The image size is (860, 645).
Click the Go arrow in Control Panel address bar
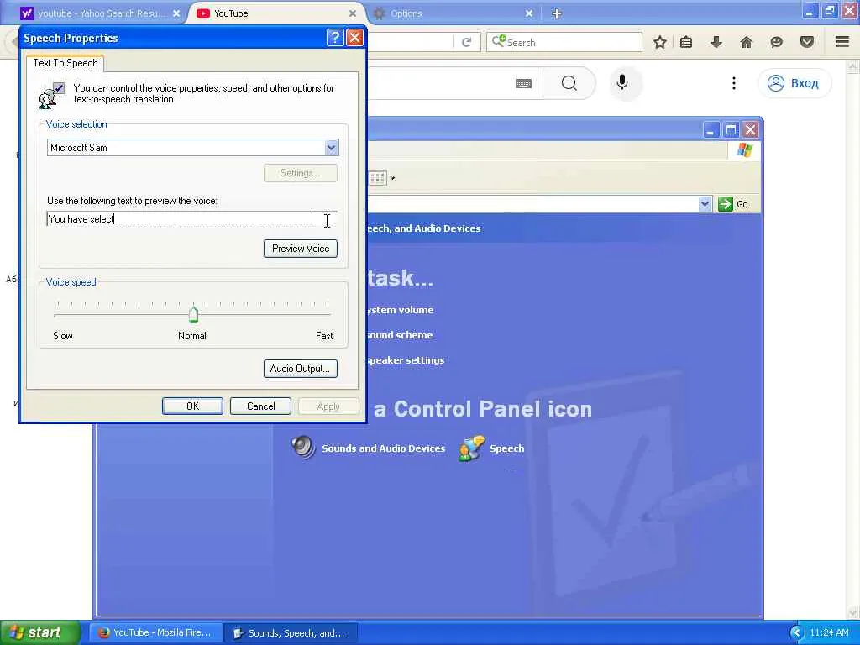(x=725, y=204)
